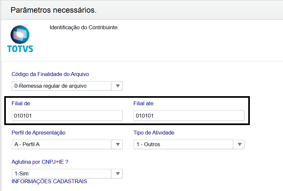
Task: Click arrow of A - Perfil A combo
Action: (x=118, y=145)
